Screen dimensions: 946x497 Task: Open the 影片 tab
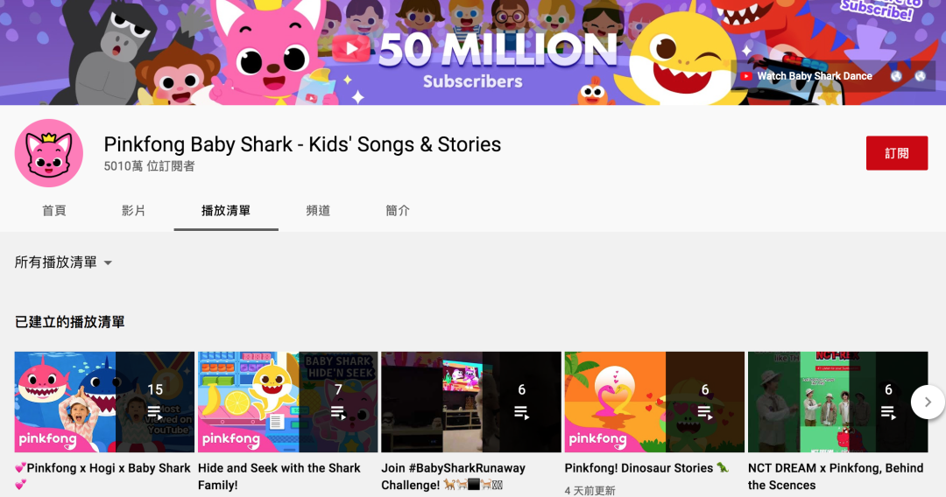pyautogui.click(x=134, y=211)
